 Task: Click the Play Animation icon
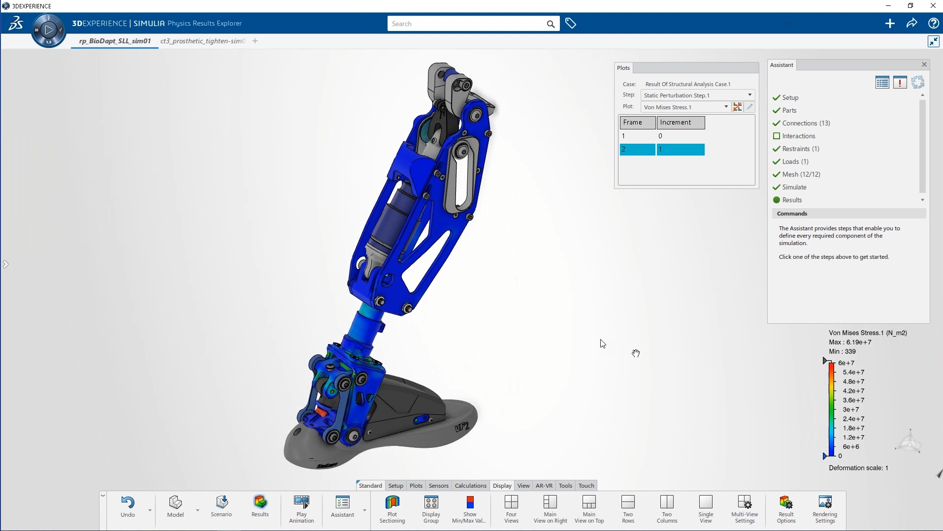pyautogui.click(x=301, y=502)
